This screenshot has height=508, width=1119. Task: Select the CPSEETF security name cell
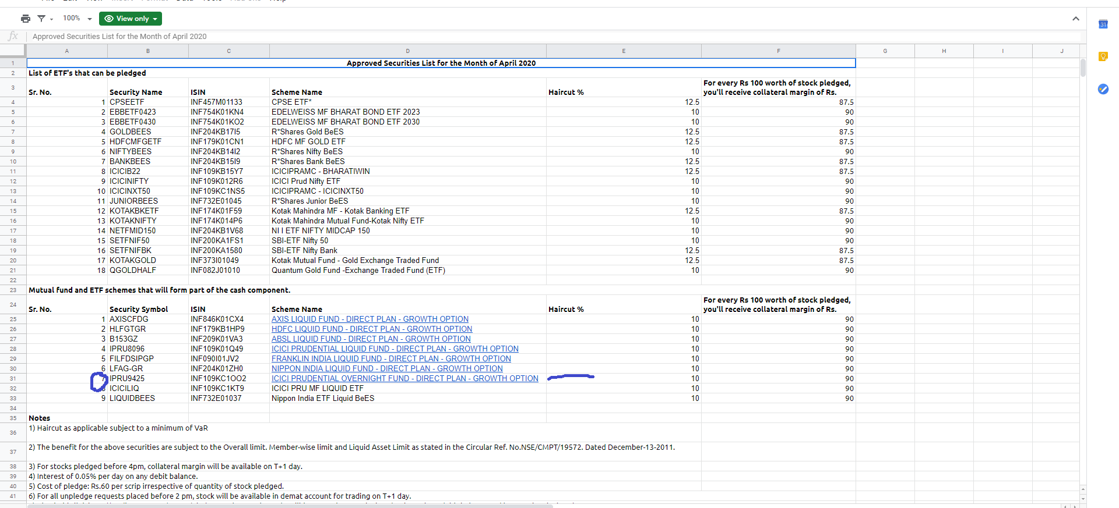click(148, 102)
